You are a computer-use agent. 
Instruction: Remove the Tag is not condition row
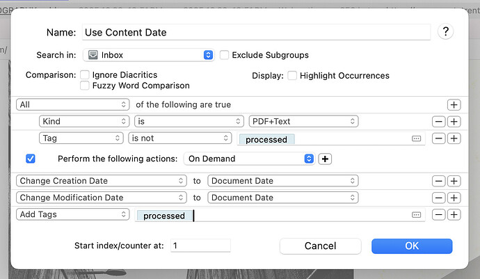click(x=438, y=138)
